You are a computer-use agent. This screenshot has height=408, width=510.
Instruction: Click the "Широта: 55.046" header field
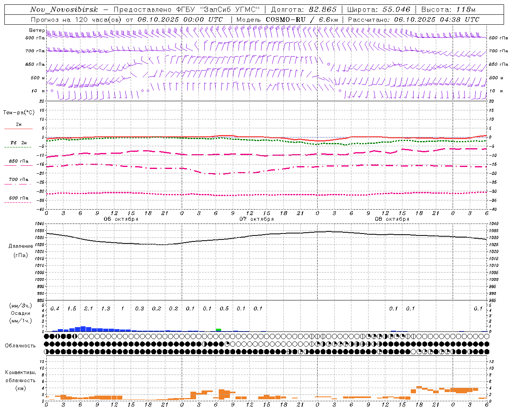click(x=379, y=10)
